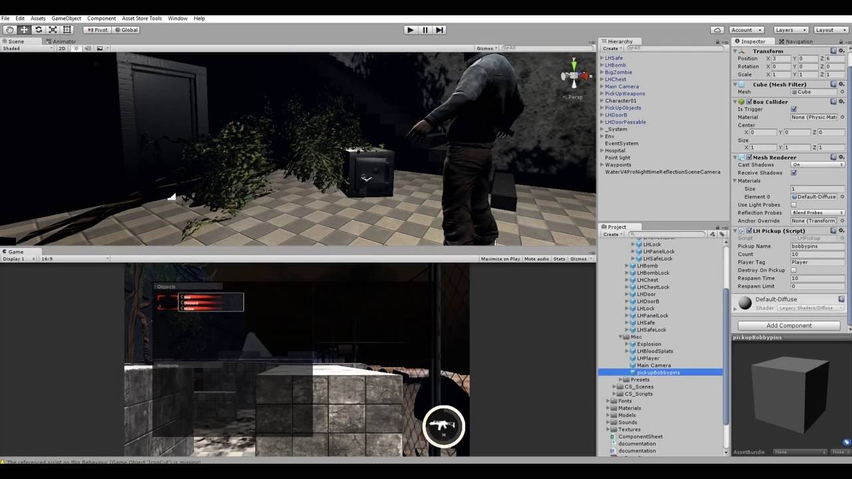Expand the Presets folder
This screenshot has height=479, width=852.
[621, 379]
